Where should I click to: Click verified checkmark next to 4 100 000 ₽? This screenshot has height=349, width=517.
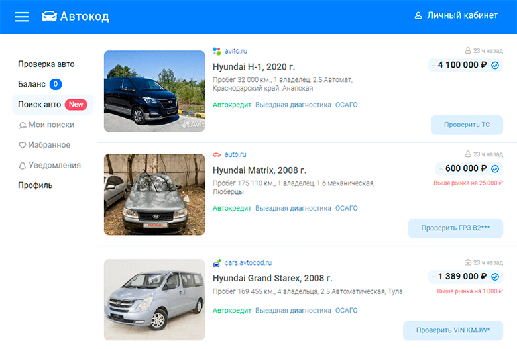pos(495,66)
